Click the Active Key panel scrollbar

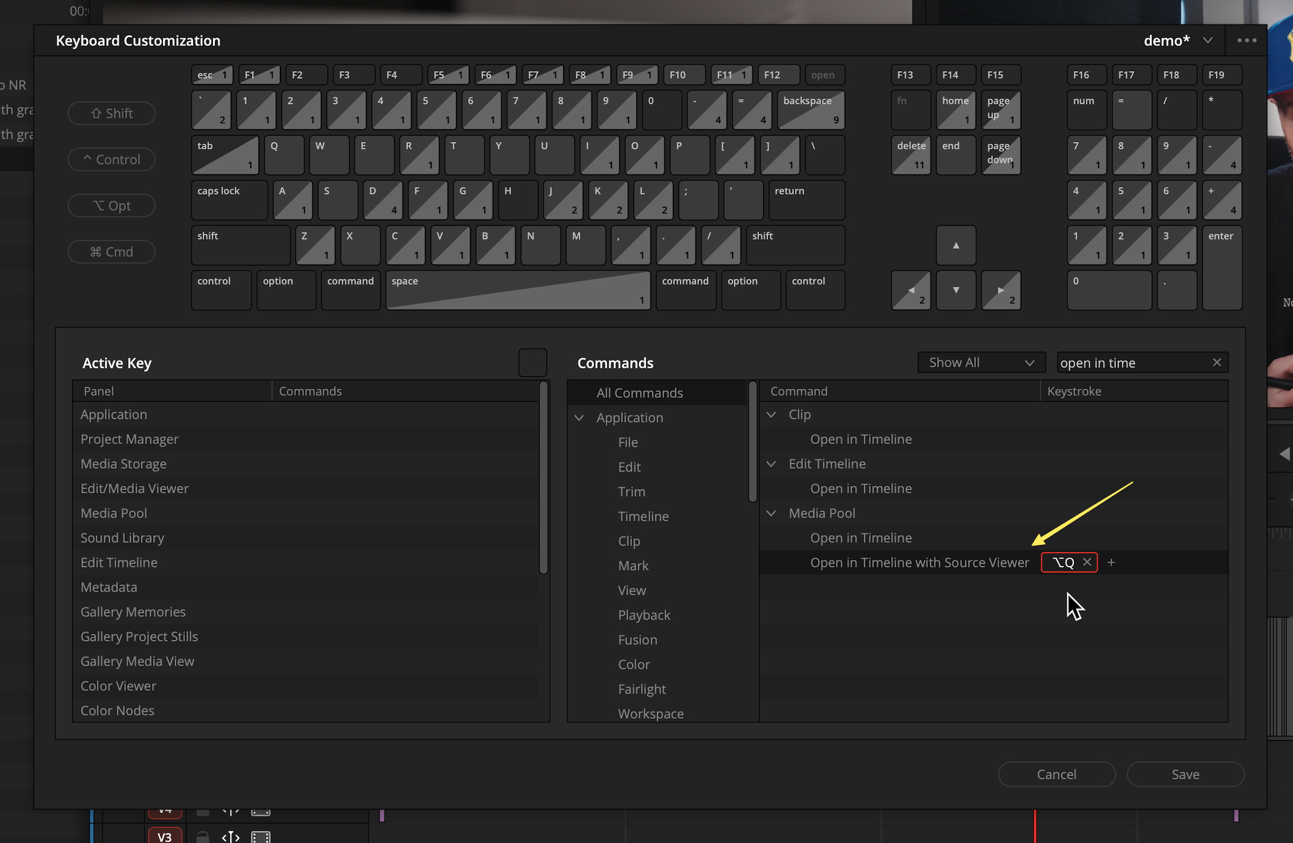(x=543, y=478)
